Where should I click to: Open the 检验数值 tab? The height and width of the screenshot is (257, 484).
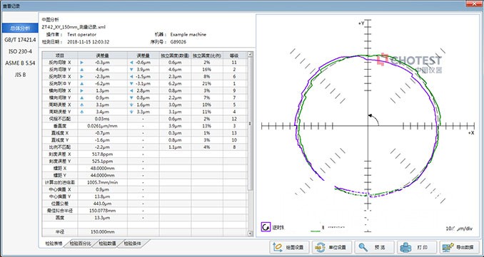(107, 243)
